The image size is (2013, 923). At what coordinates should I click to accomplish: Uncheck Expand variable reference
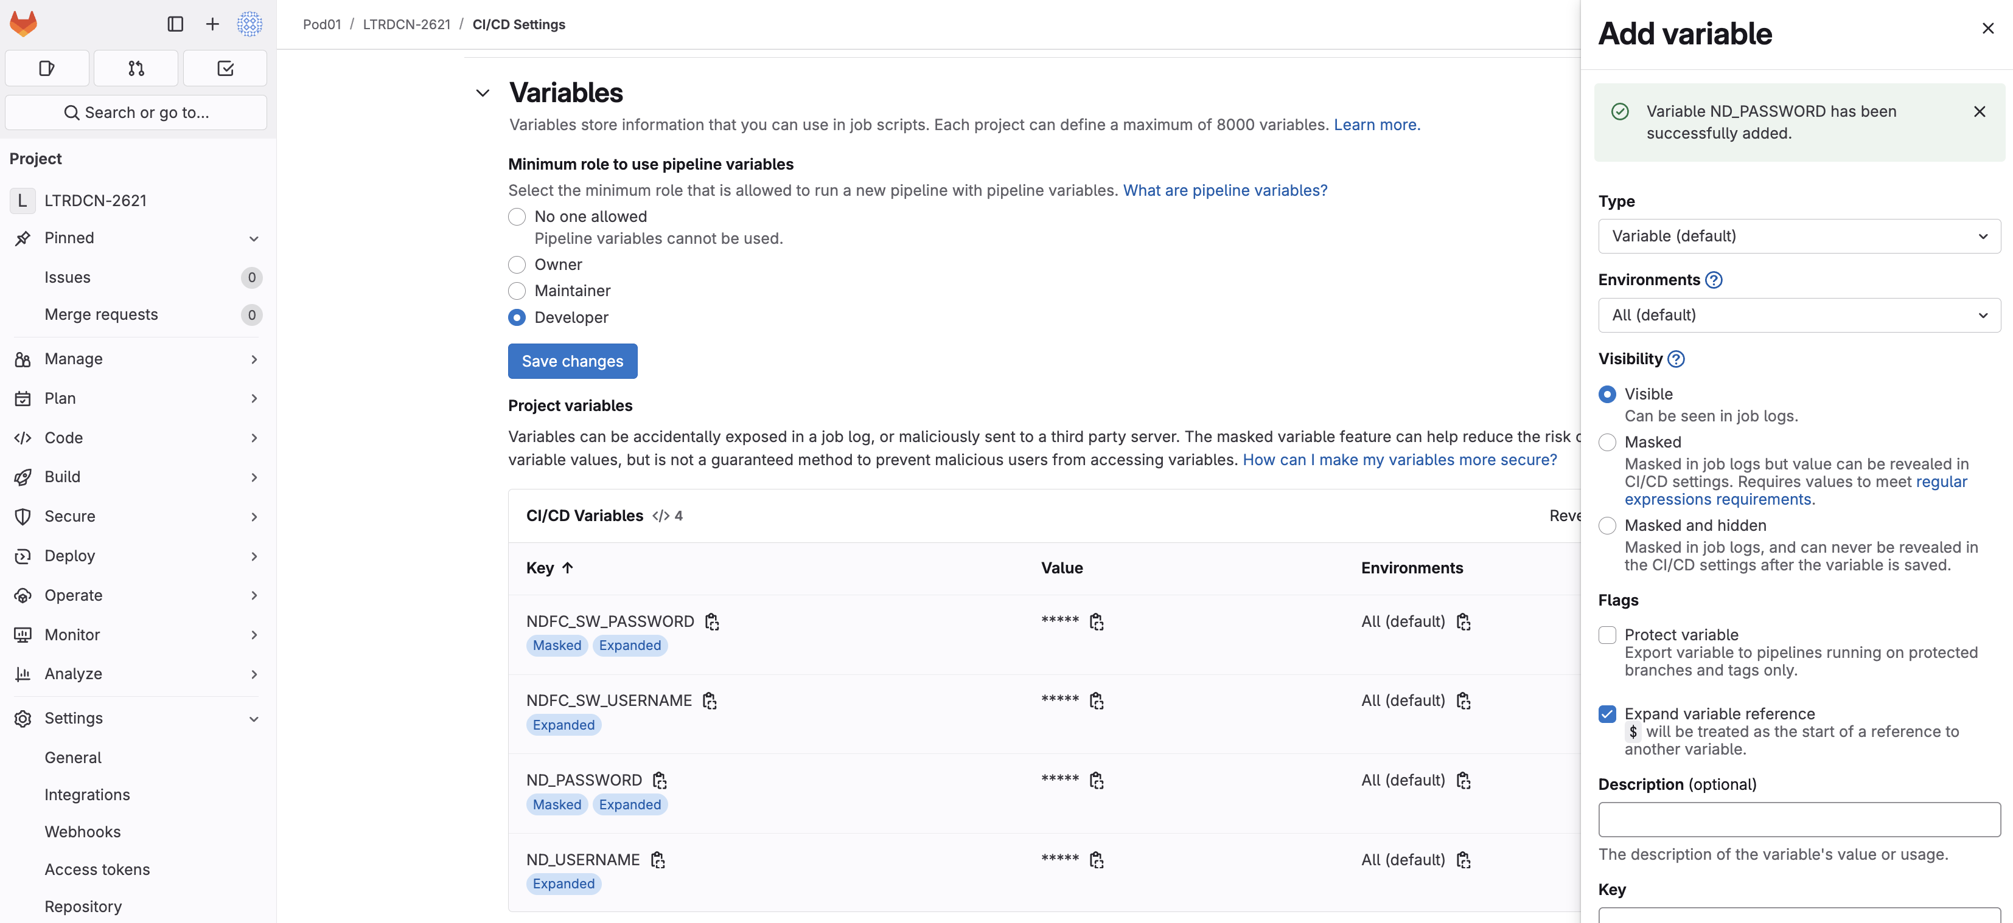click(1608, 714)
